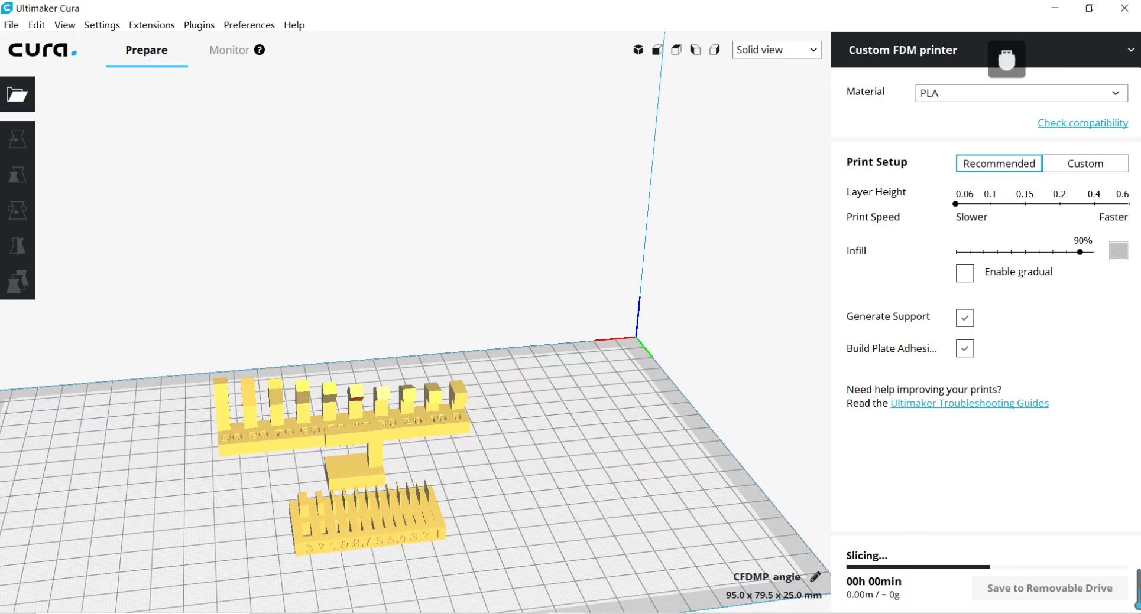
Task: Switch camera to left side view icon
Action: click(695, 50)
